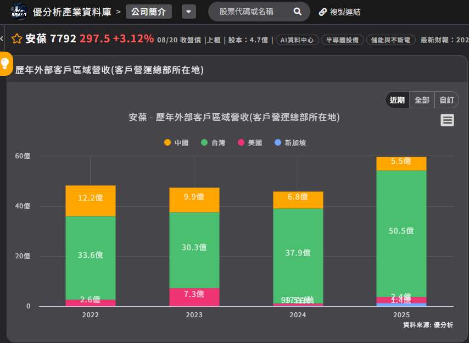The image size is (469, 343).
Task: Click the 2022 Taiwan 33.6億 bar segment
Action: 91,258
